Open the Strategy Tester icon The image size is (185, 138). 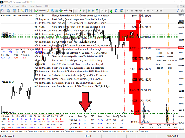coord(31,11)
